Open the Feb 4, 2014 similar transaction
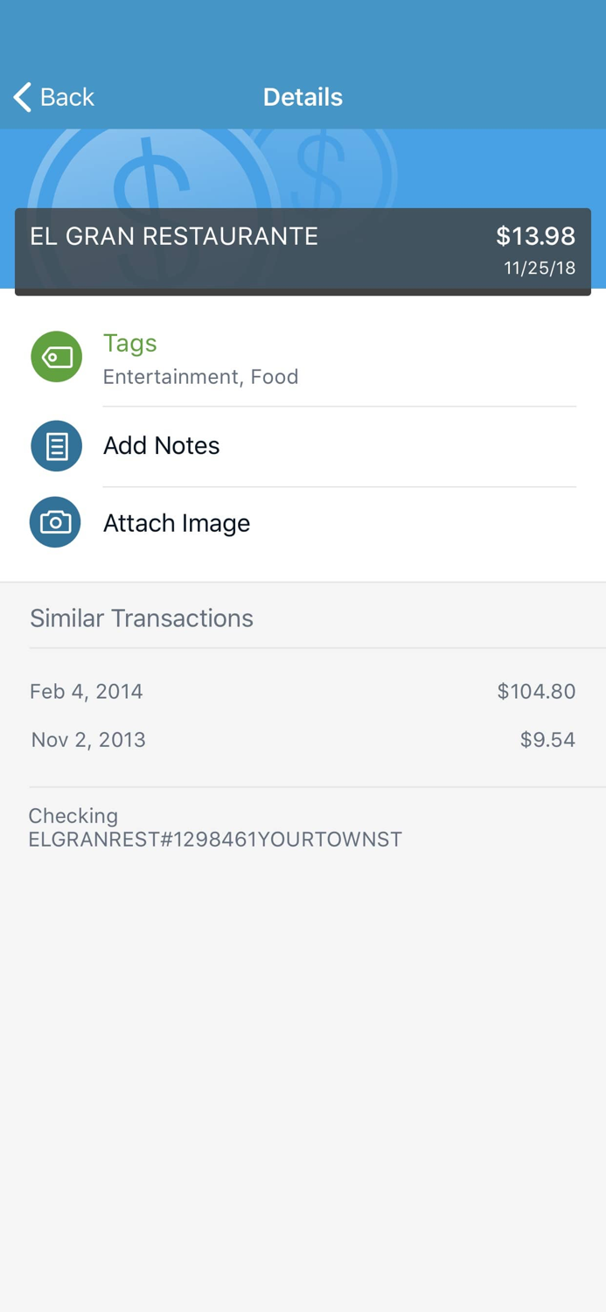 (87, 692)
